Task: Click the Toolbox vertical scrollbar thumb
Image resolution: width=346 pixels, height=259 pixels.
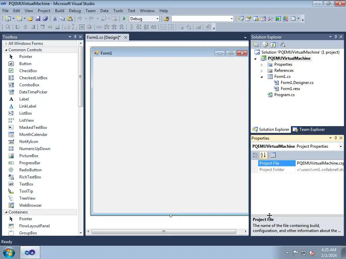Action: [x=80, y=77]
